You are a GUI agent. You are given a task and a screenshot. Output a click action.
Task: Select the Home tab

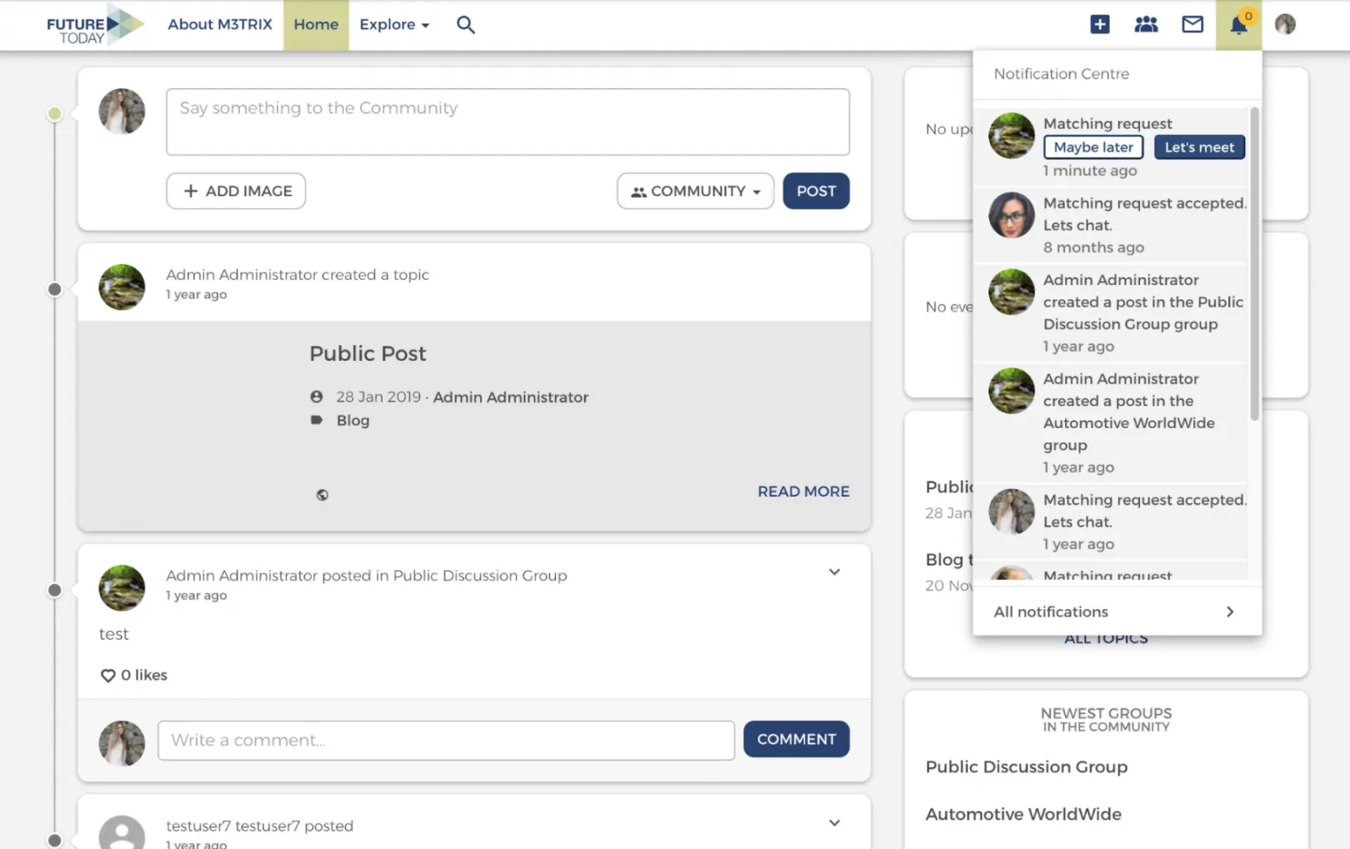coord(316,25)
